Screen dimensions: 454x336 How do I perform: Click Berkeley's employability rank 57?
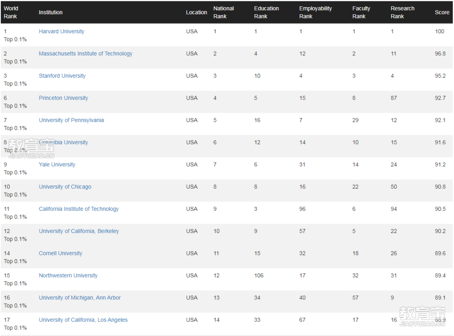(302, 231)
